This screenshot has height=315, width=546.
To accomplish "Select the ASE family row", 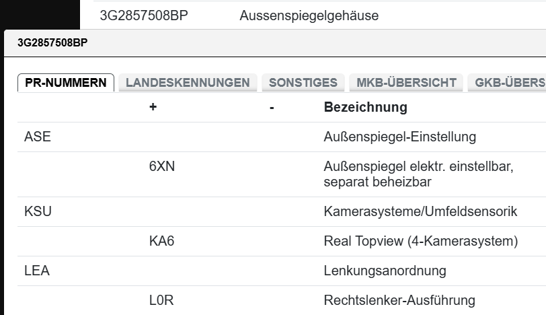I will coord(38,137).
